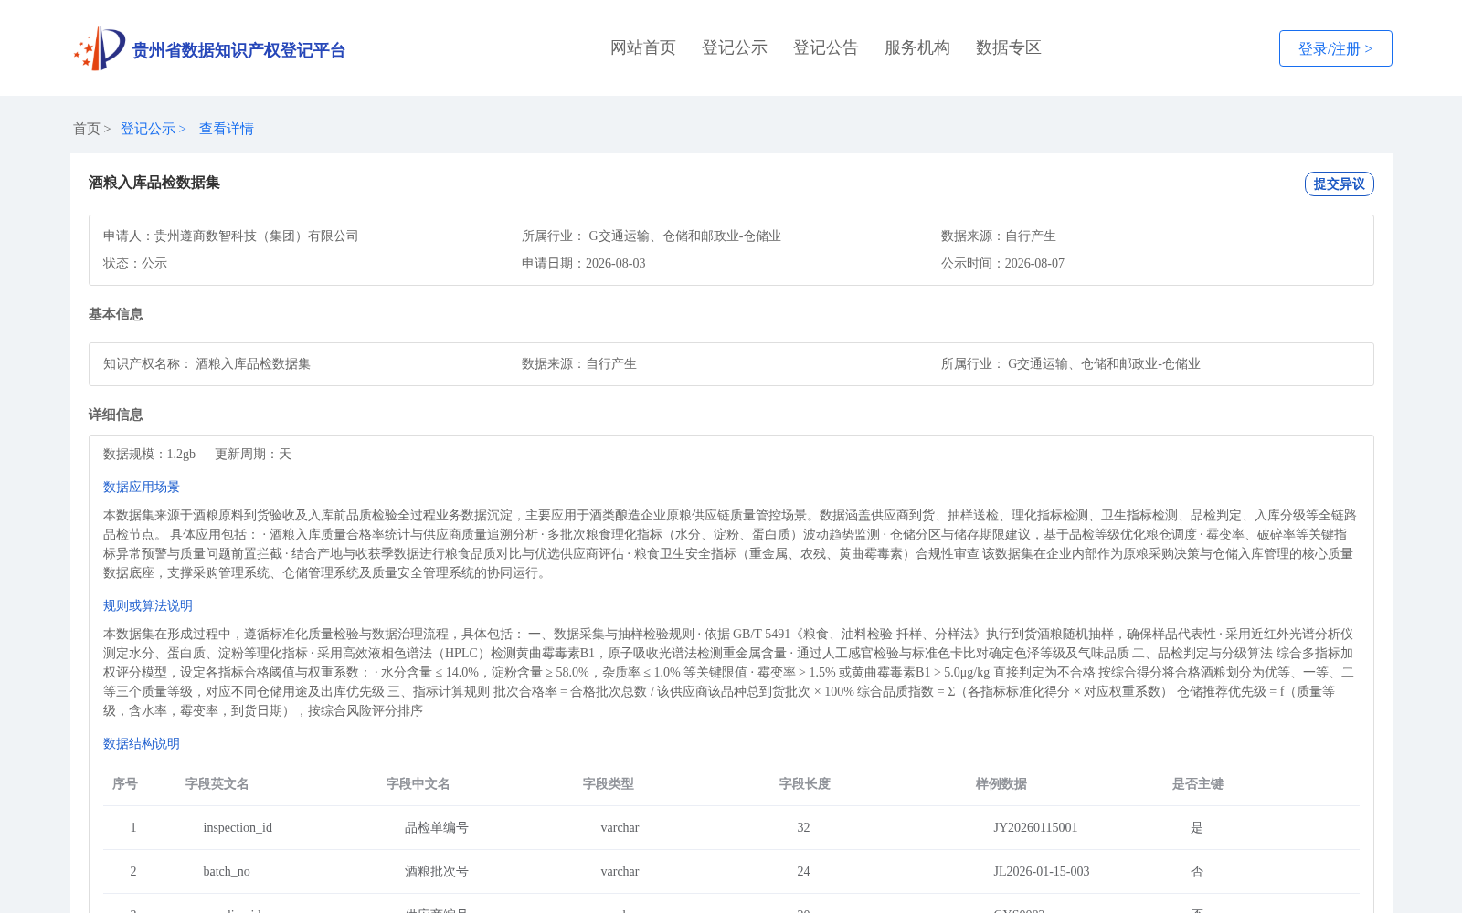The height and width of the screenshot is (913, 1462).
Task: Click the 字段英文名 column header
Action: tap(217, 783)
